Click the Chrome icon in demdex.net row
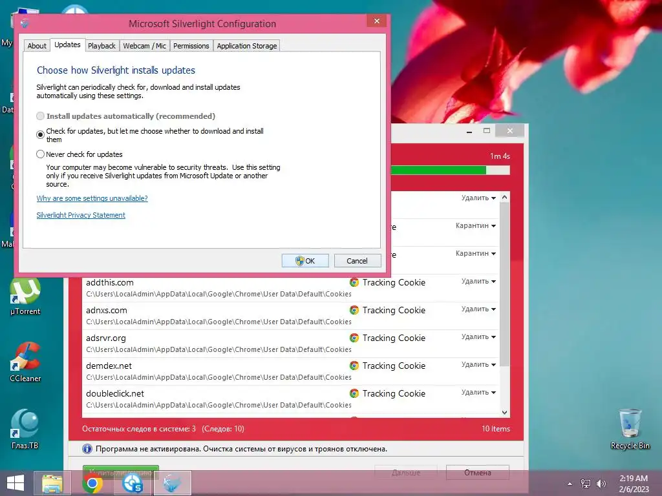 [354, 366]
